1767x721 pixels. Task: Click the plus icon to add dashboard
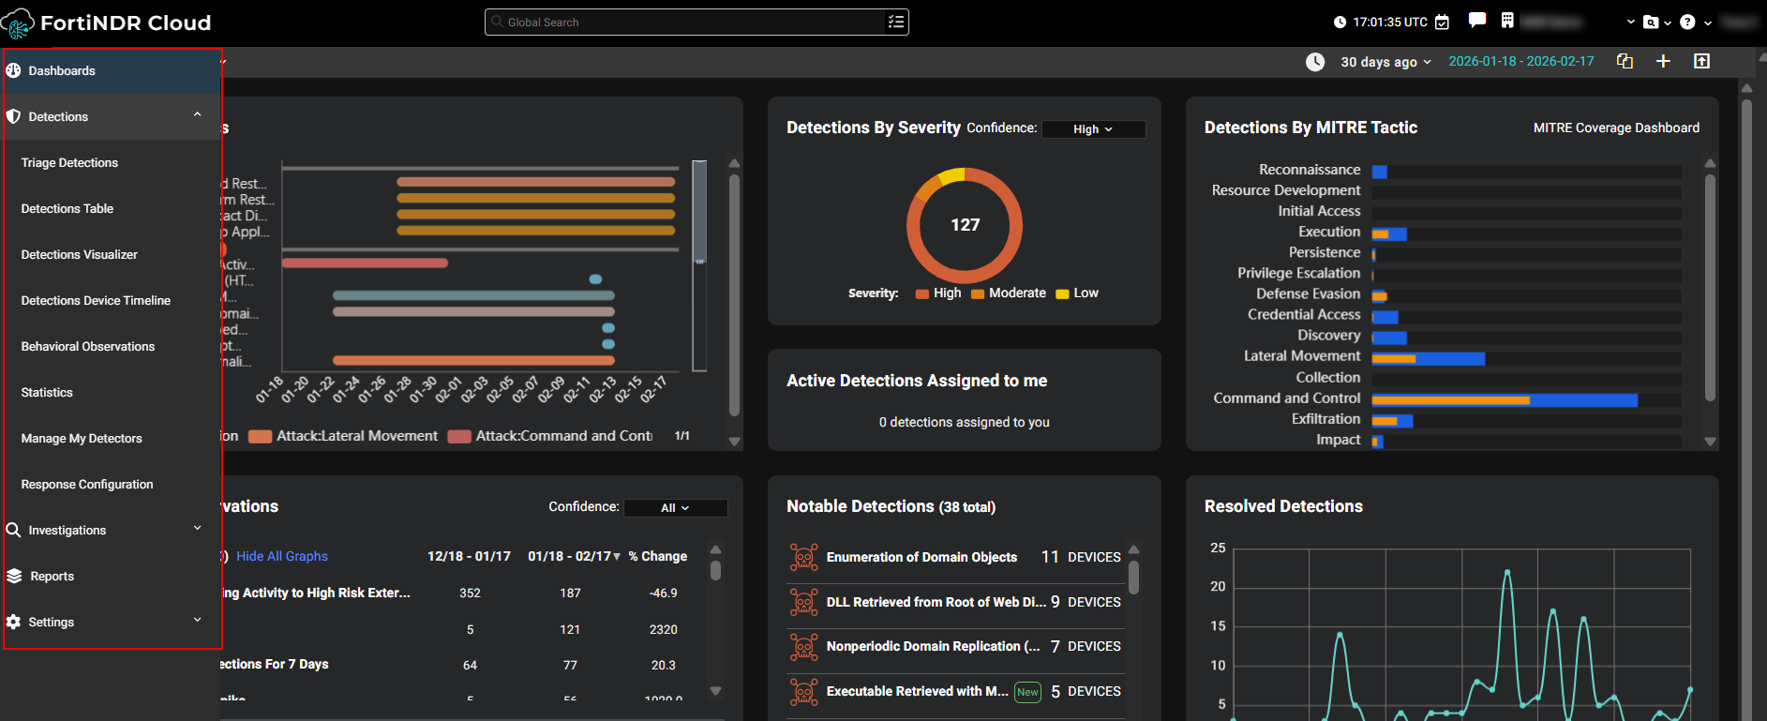click(1663, 61)
